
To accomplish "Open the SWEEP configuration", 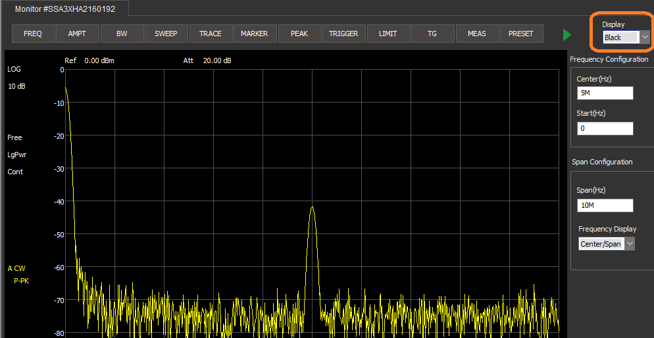I will coord(166,34).
